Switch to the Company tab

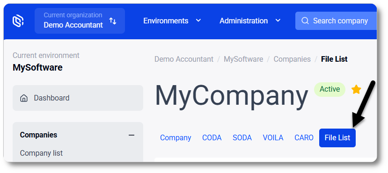coord(176,138)
